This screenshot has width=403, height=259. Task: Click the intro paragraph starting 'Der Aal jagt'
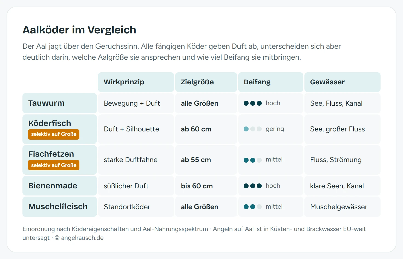(182, 52)
